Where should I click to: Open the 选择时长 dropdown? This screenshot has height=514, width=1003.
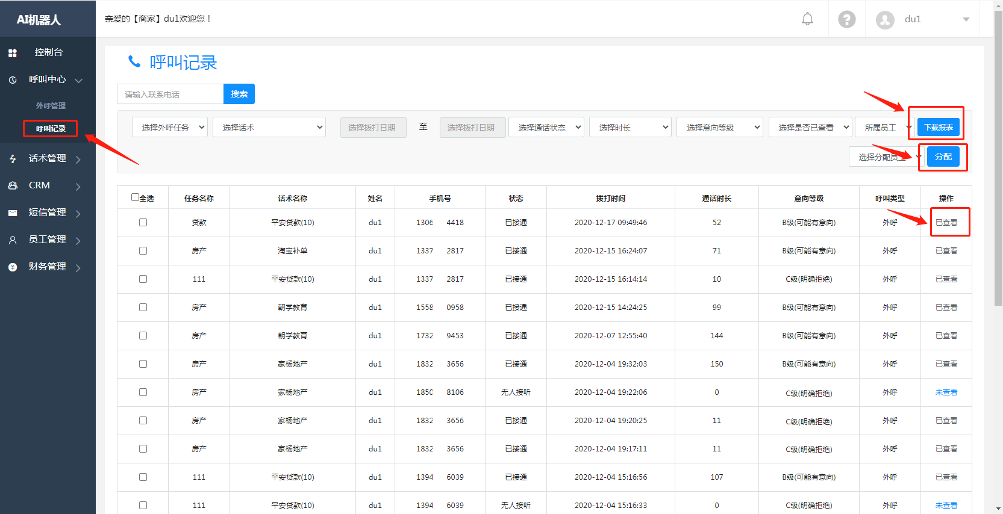tap(630, 127)
